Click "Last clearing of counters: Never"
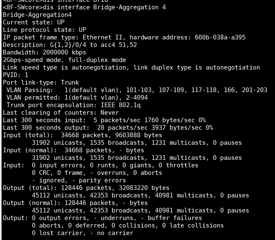 click(x=61, y=113)
